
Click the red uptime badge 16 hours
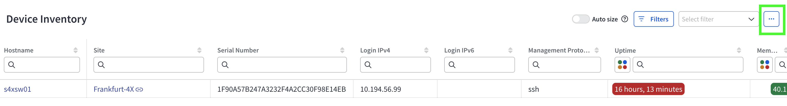point(648,89)
